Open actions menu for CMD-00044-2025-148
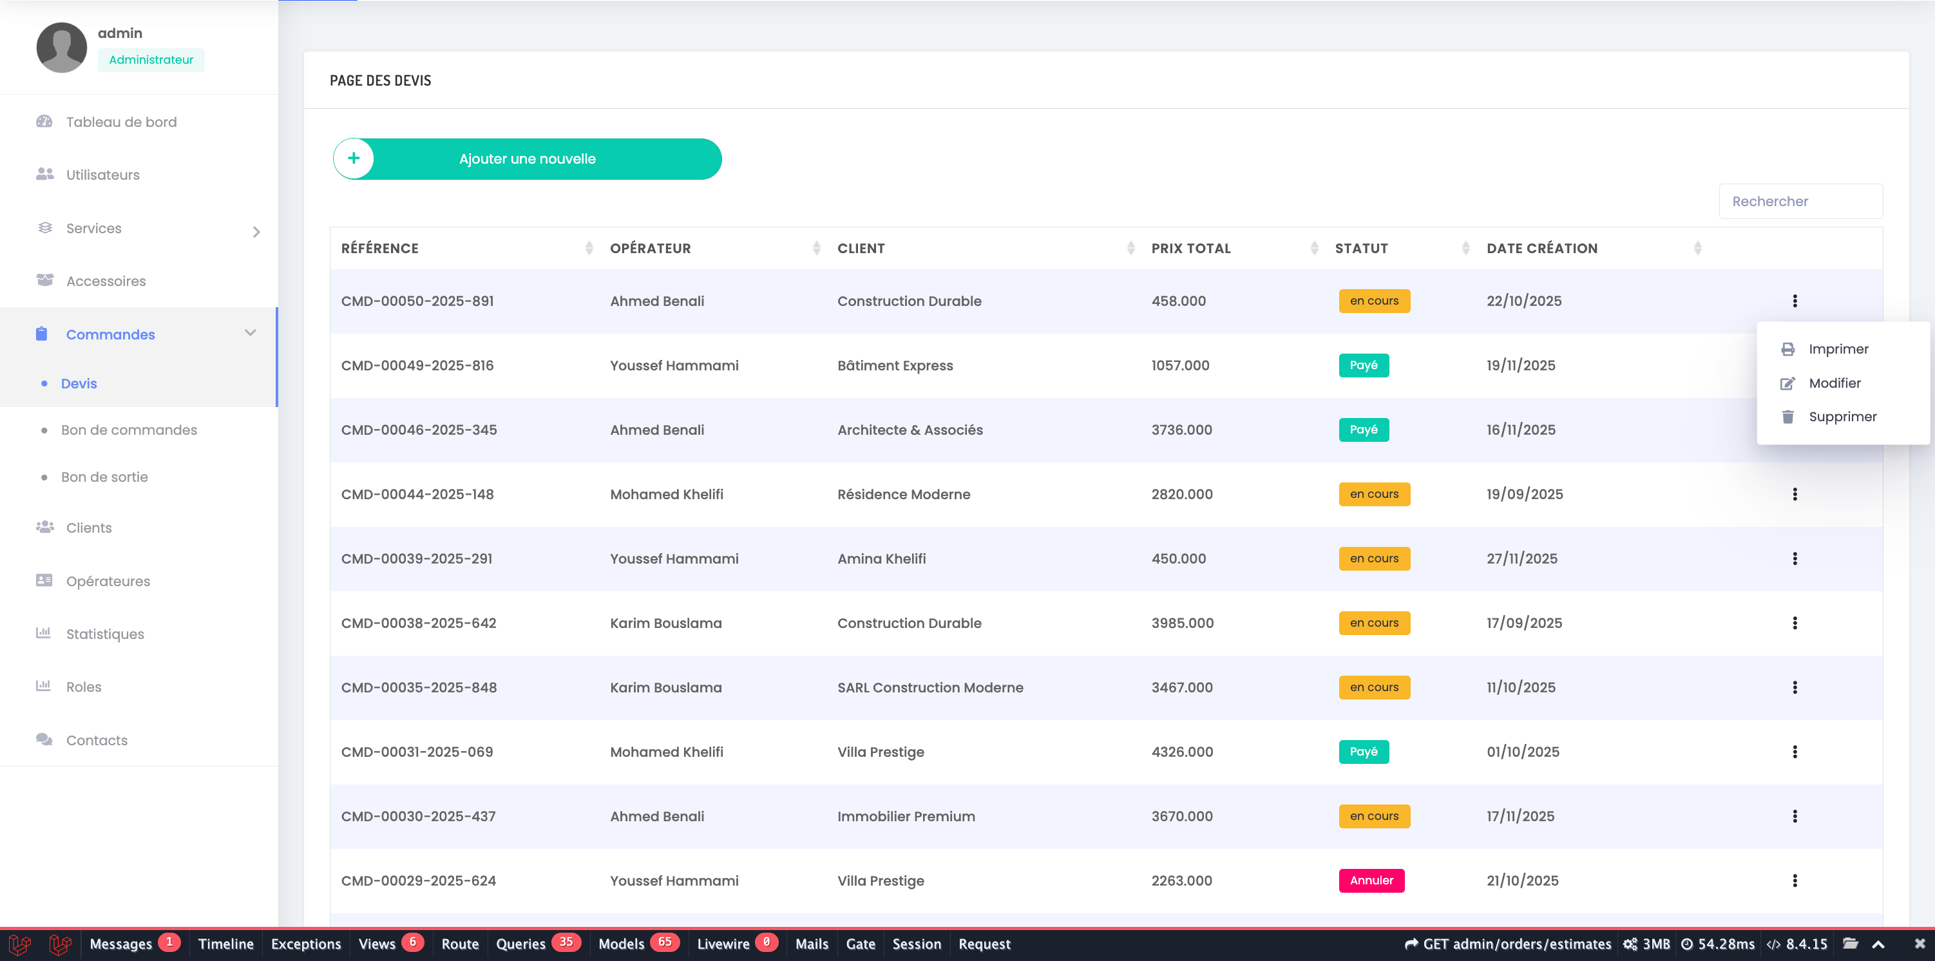Screen dimensions: 1935x961 click(1795, 495)
